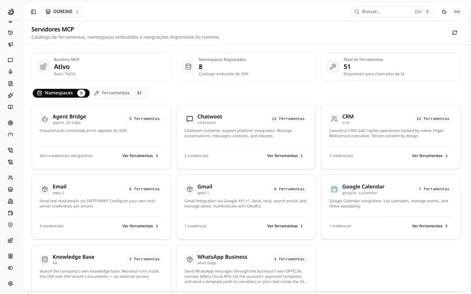Click the chevron beside Email's Ver ferramentas

coord(157,226)
